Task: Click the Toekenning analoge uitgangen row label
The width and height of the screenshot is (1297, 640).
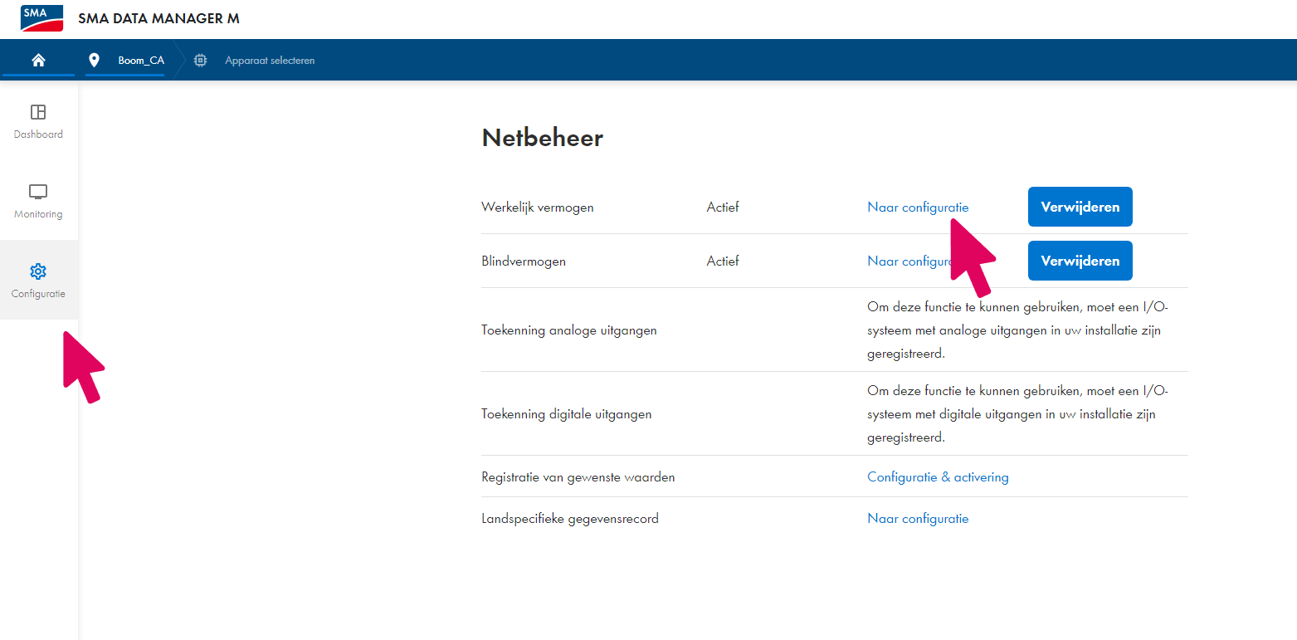Action: 568,330
